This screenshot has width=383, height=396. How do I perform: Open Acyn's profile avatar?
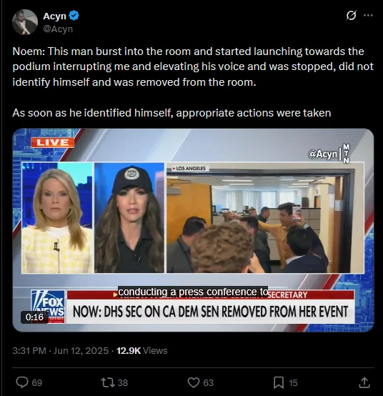point(25,22)
